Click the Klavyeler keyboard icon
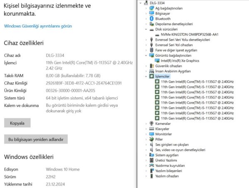Viewport: 249px width, 188px height. click(x=151, y=129)
